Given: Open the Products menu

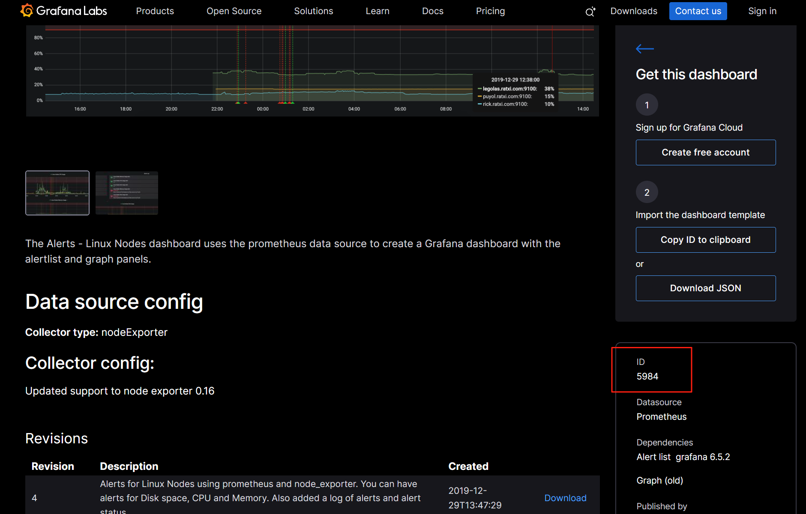Looking at the screenshot, I should (155, 11).
